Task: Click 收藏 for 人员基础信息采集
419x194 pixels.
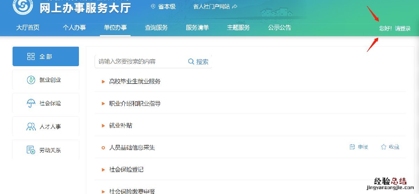Action: (394, 147)
